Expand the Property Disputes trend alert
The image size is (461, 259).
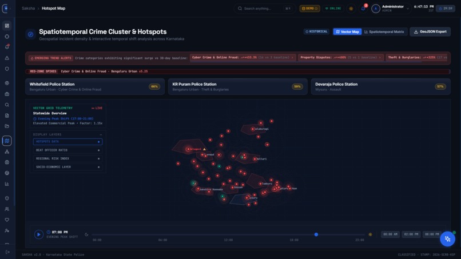tap(340, 58)
